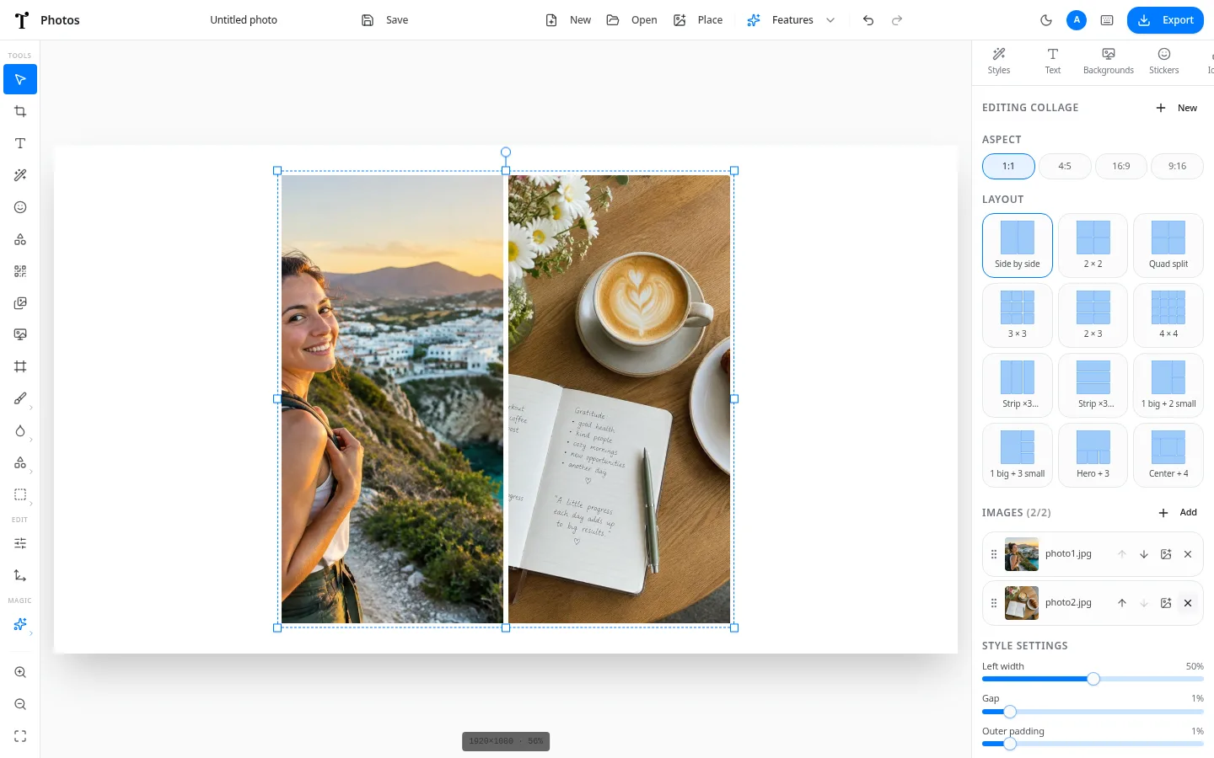The image size is (1214, 758).
Task: Toggle dark mode with the moon icon
Action: (1046, 20)
